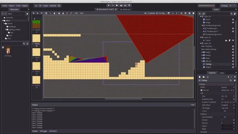Select the Ground tile in palette

point(36,24)
